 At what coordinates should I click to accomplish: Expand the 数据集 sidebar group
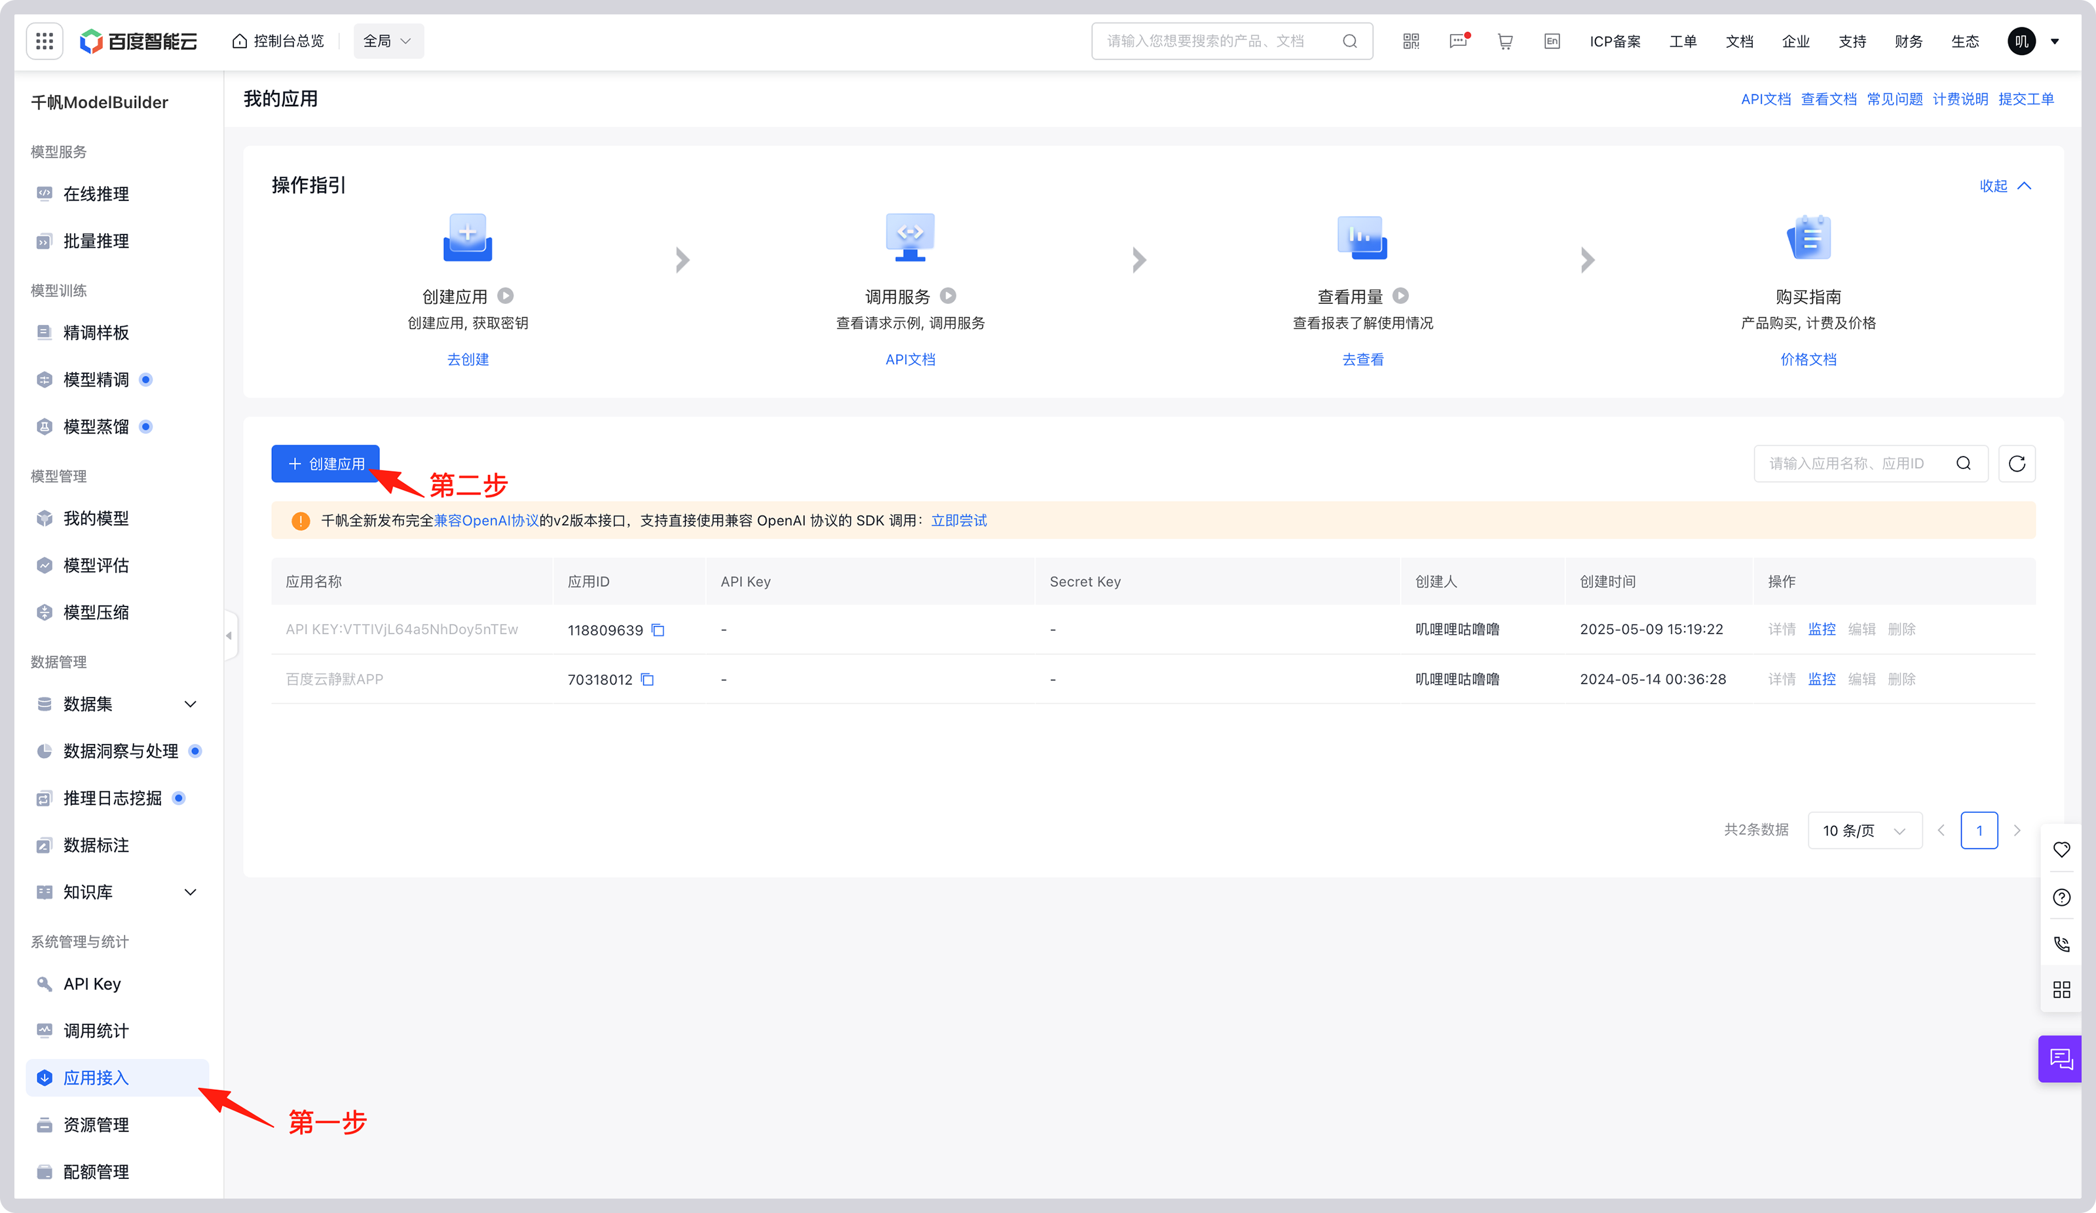[190, 704]
